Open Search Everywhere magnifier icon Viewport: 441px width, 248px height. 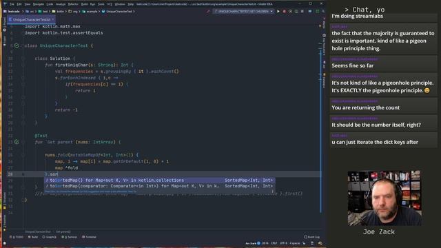(x=323, y=11)
